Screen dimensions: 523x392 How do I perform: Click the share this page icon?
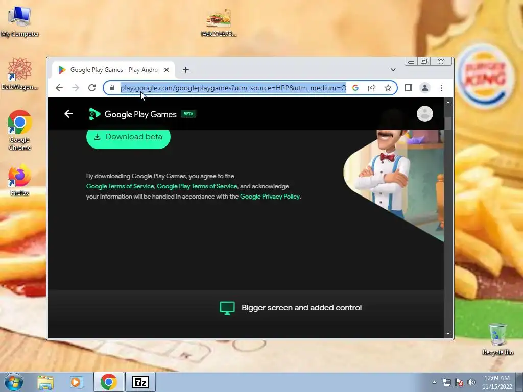(372, 88)
